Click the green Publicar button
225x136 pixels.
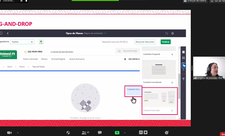point(166,42)
